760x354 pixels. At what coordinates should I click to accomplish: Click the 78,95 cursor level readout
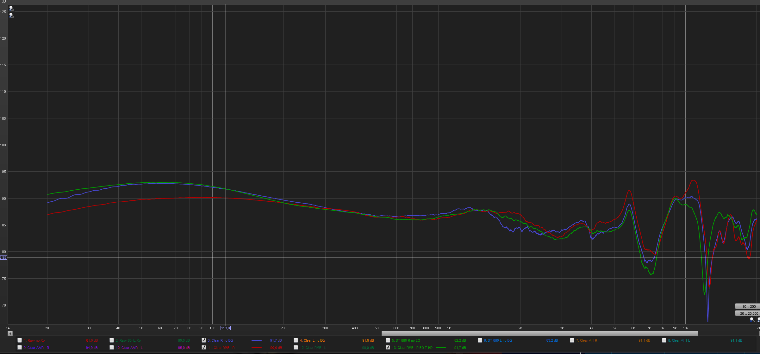3,257
